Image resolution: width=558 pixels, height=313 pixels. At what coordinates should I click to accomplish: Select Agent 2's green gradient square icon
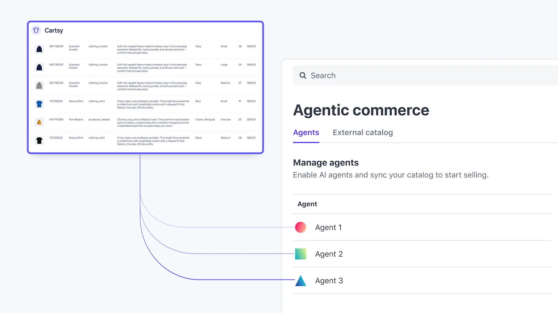coord(300,254)
